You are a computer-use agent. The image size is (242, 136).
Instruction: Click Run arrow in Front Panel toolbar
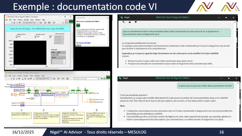click(x=12, y=22)
